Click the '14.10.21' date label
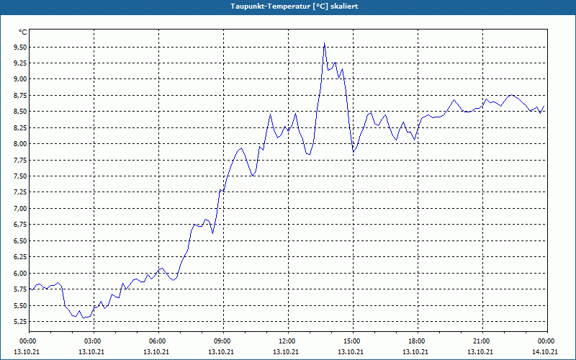Screen dimensions: 576x360 (x=545, y=351)
